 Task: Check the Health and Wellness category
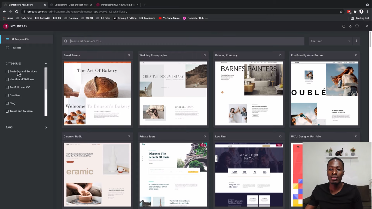[7, 79]
